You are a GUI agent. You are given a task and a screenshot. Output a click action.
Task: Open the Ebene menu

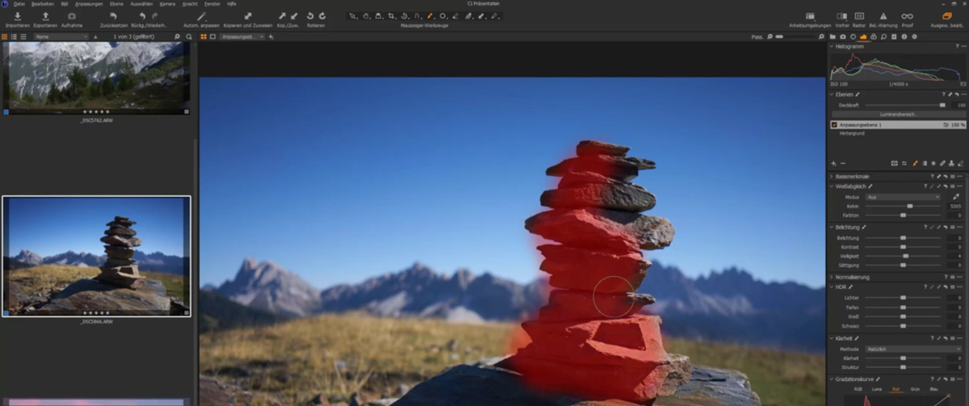point(116,3)
